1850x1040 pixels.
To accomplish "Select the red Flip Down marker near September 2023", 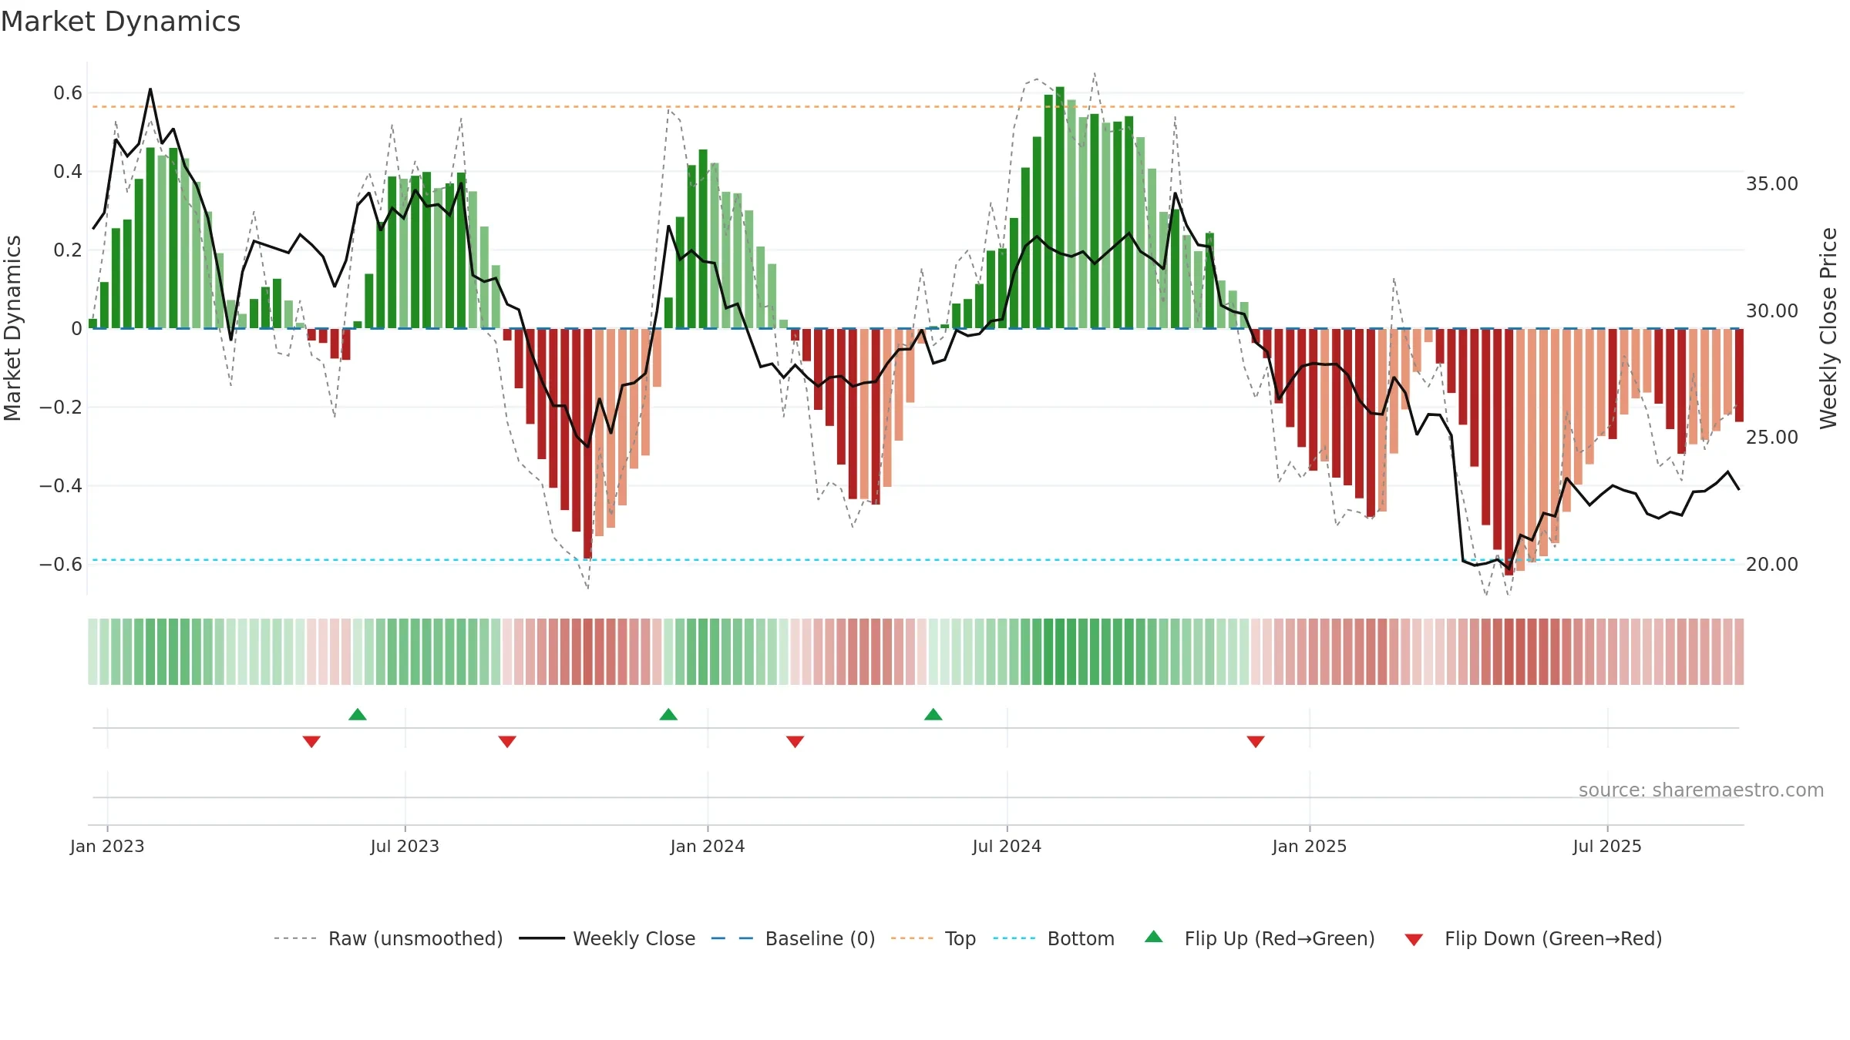I will (507, 742).
